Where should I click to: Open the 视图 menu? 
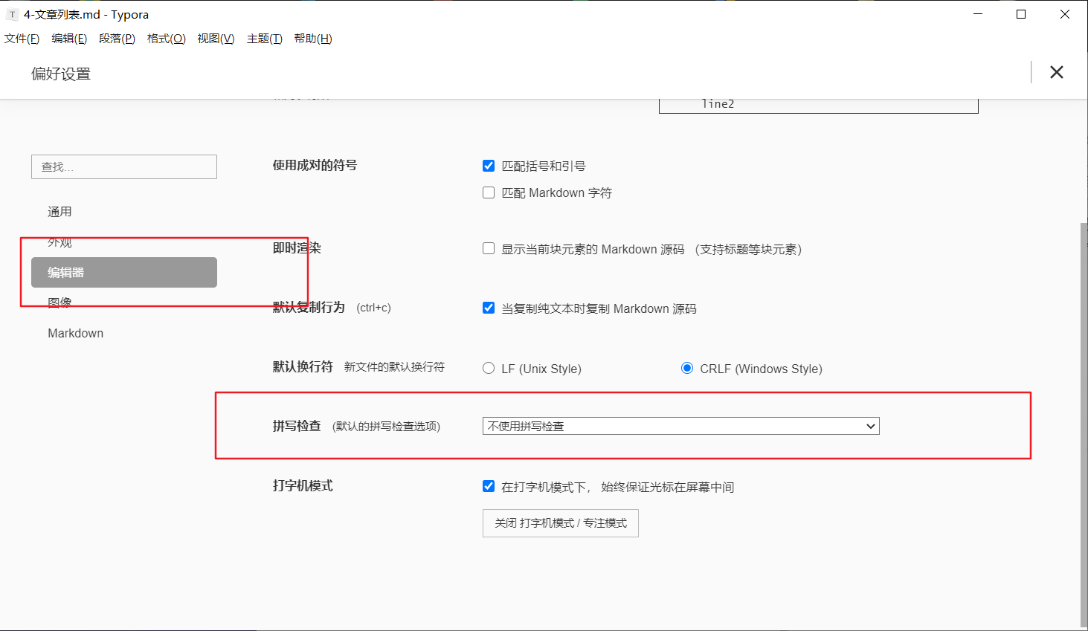point(215,39)
